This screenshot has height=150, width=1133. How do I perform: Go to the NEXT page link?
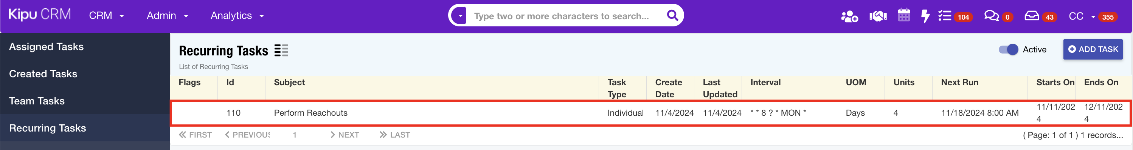point(345,135)
